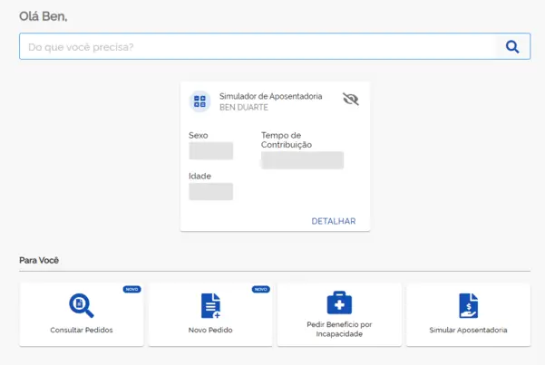Click NOVO badge on Novo Pedido card
The height and width of the screenshot is (365, 545).
260,289
